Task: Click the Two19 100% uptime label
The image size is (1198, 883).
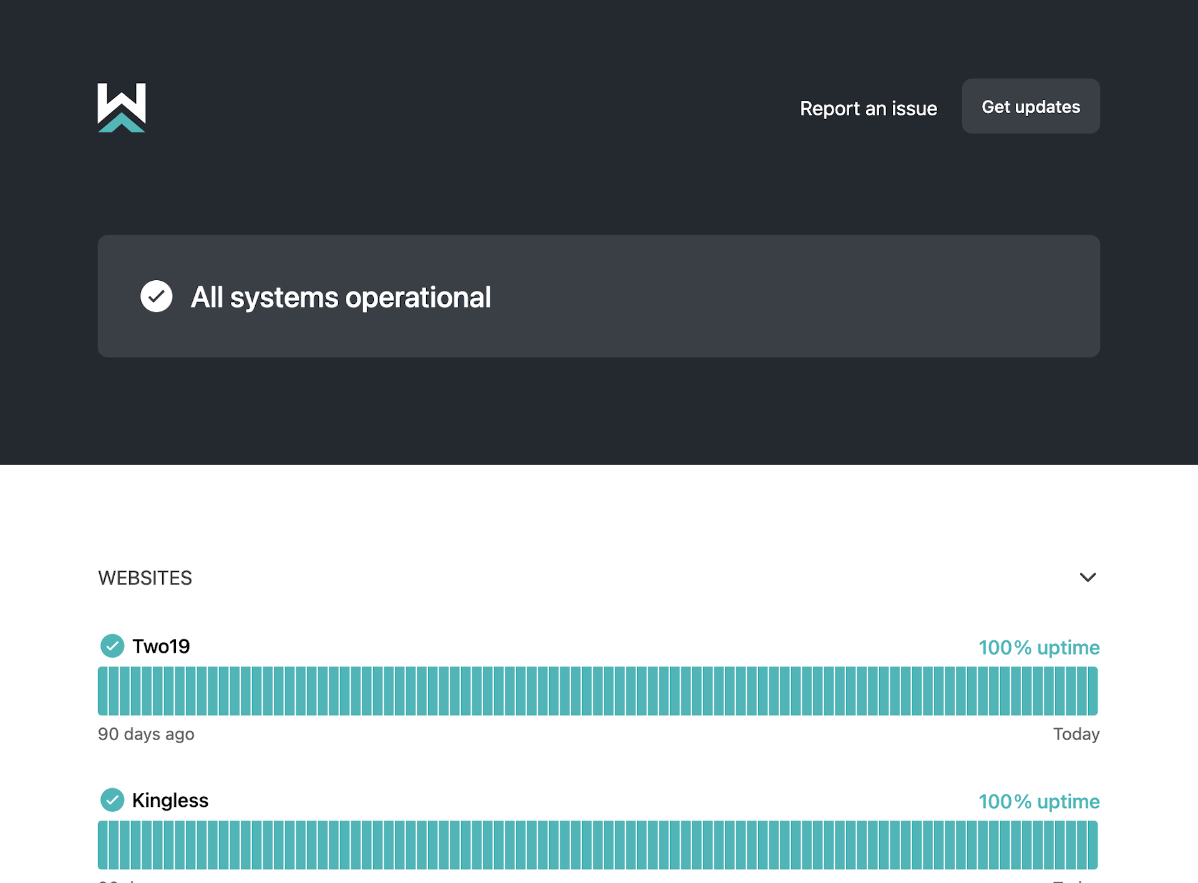Action: coord(1039,648)
